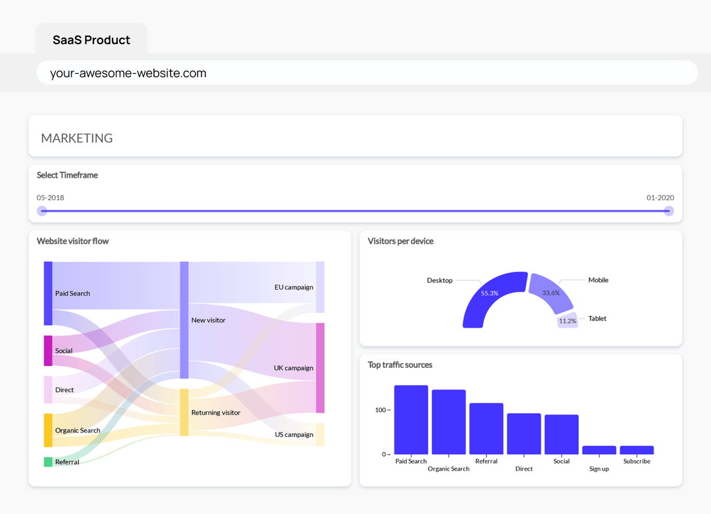Click the Paid Search bar in traffic sources
Screen dimensions: 711x514
click(x=410, y=420)
